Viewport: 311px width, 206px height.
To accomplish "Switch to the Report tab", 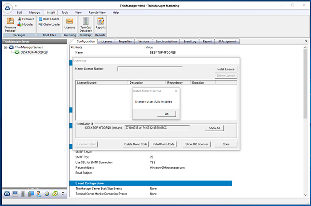I will point(207,41).
